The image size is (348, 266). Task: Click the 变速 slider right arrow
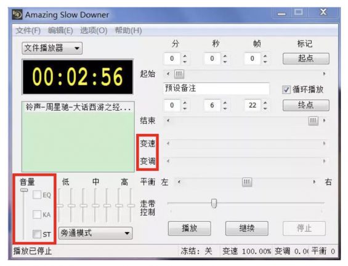[324, 144]
